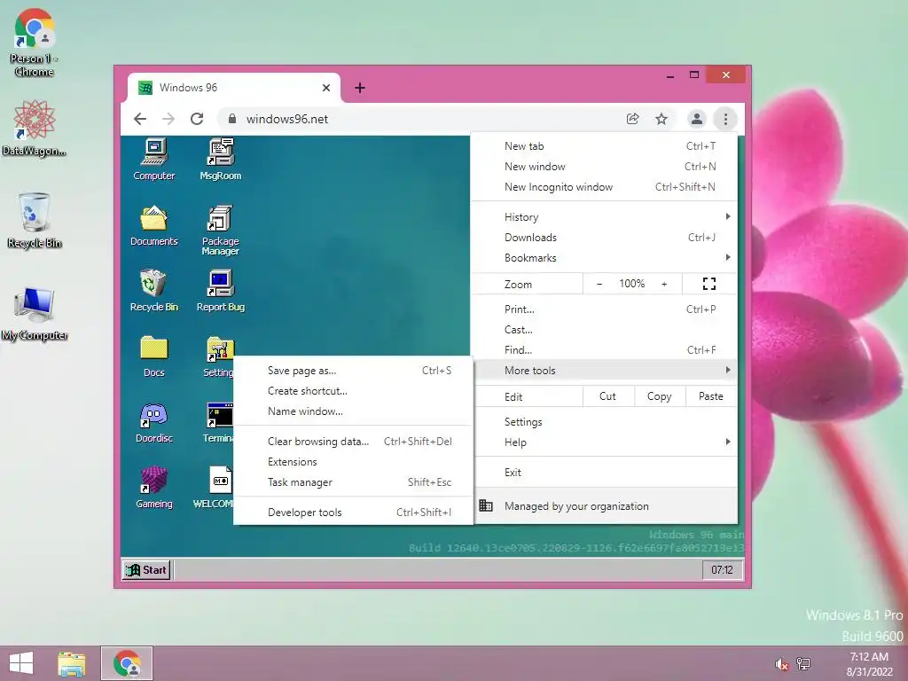Open the Gameing icon
The width and height of the screenshot is (908, 681).
click(x=154, y=488)
